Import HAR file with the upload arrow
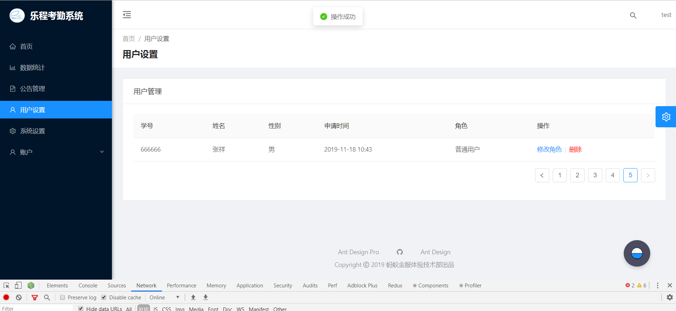This screenshot has height=311, width=676. point(193,297)
